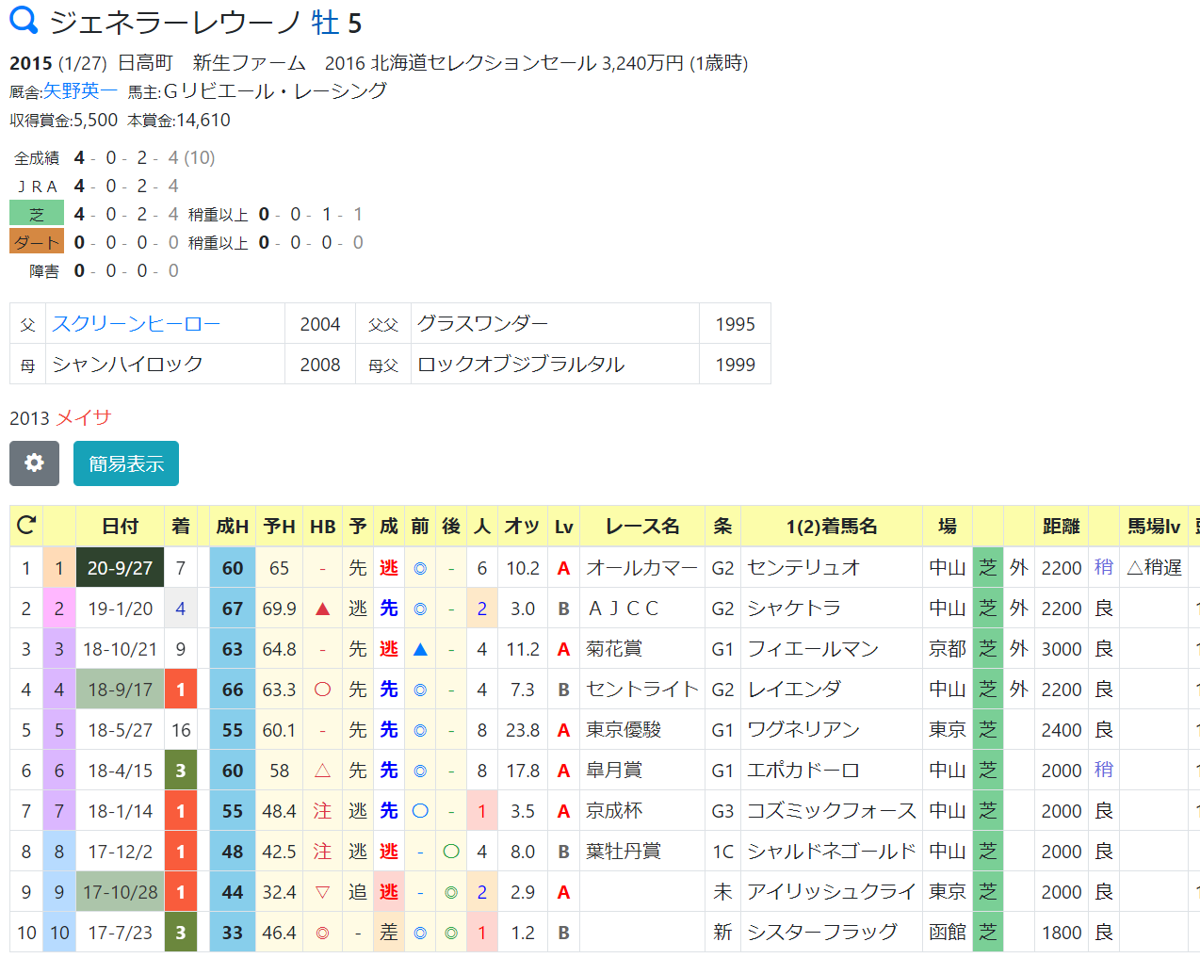The height and width of the screenshot is (958, 1200).
Task: Click race name 東京優駿
Action: pos(624,729)
